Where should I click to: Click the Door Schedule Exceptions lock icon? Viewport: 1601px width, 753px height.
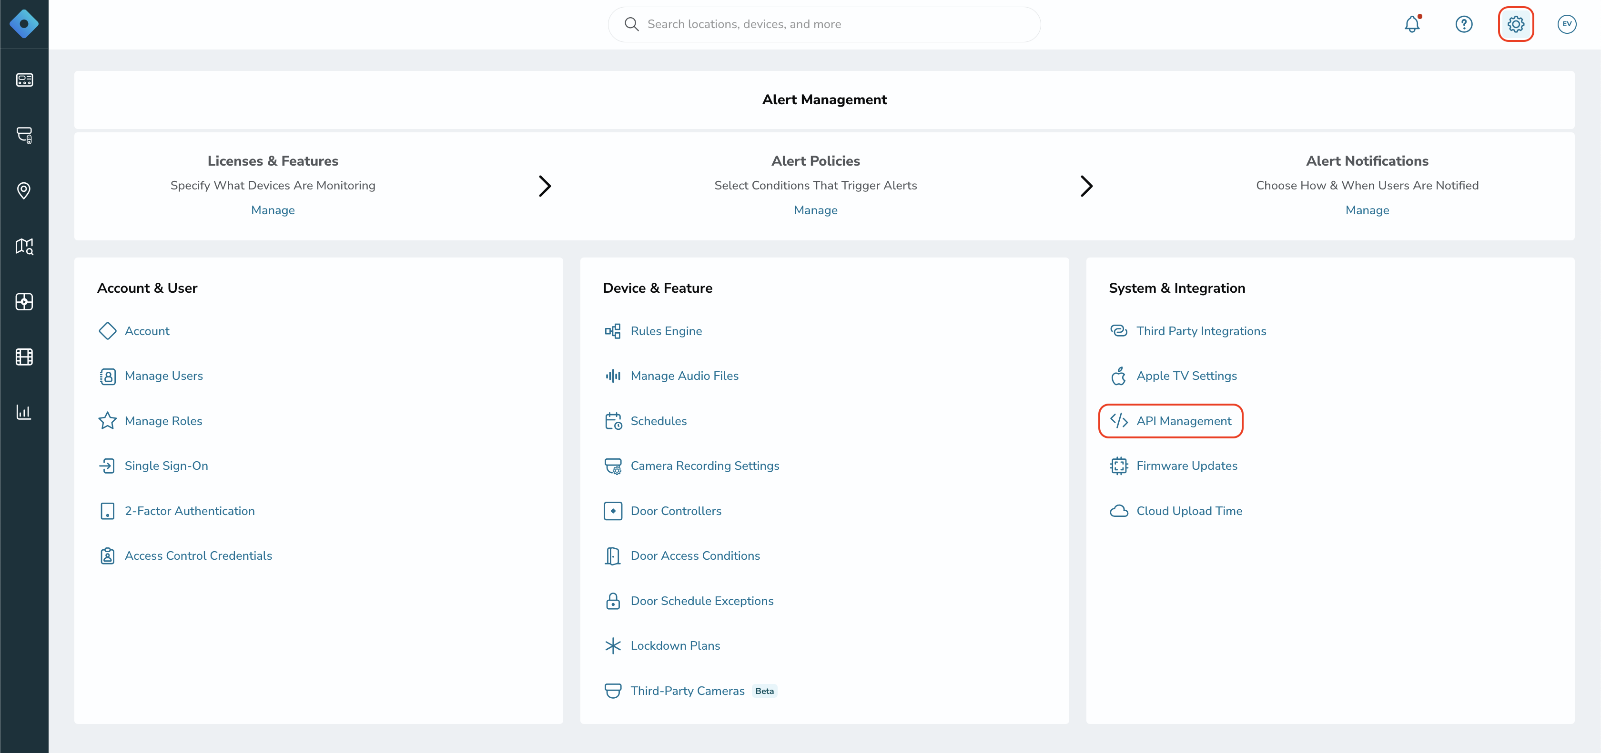point(613,601)
